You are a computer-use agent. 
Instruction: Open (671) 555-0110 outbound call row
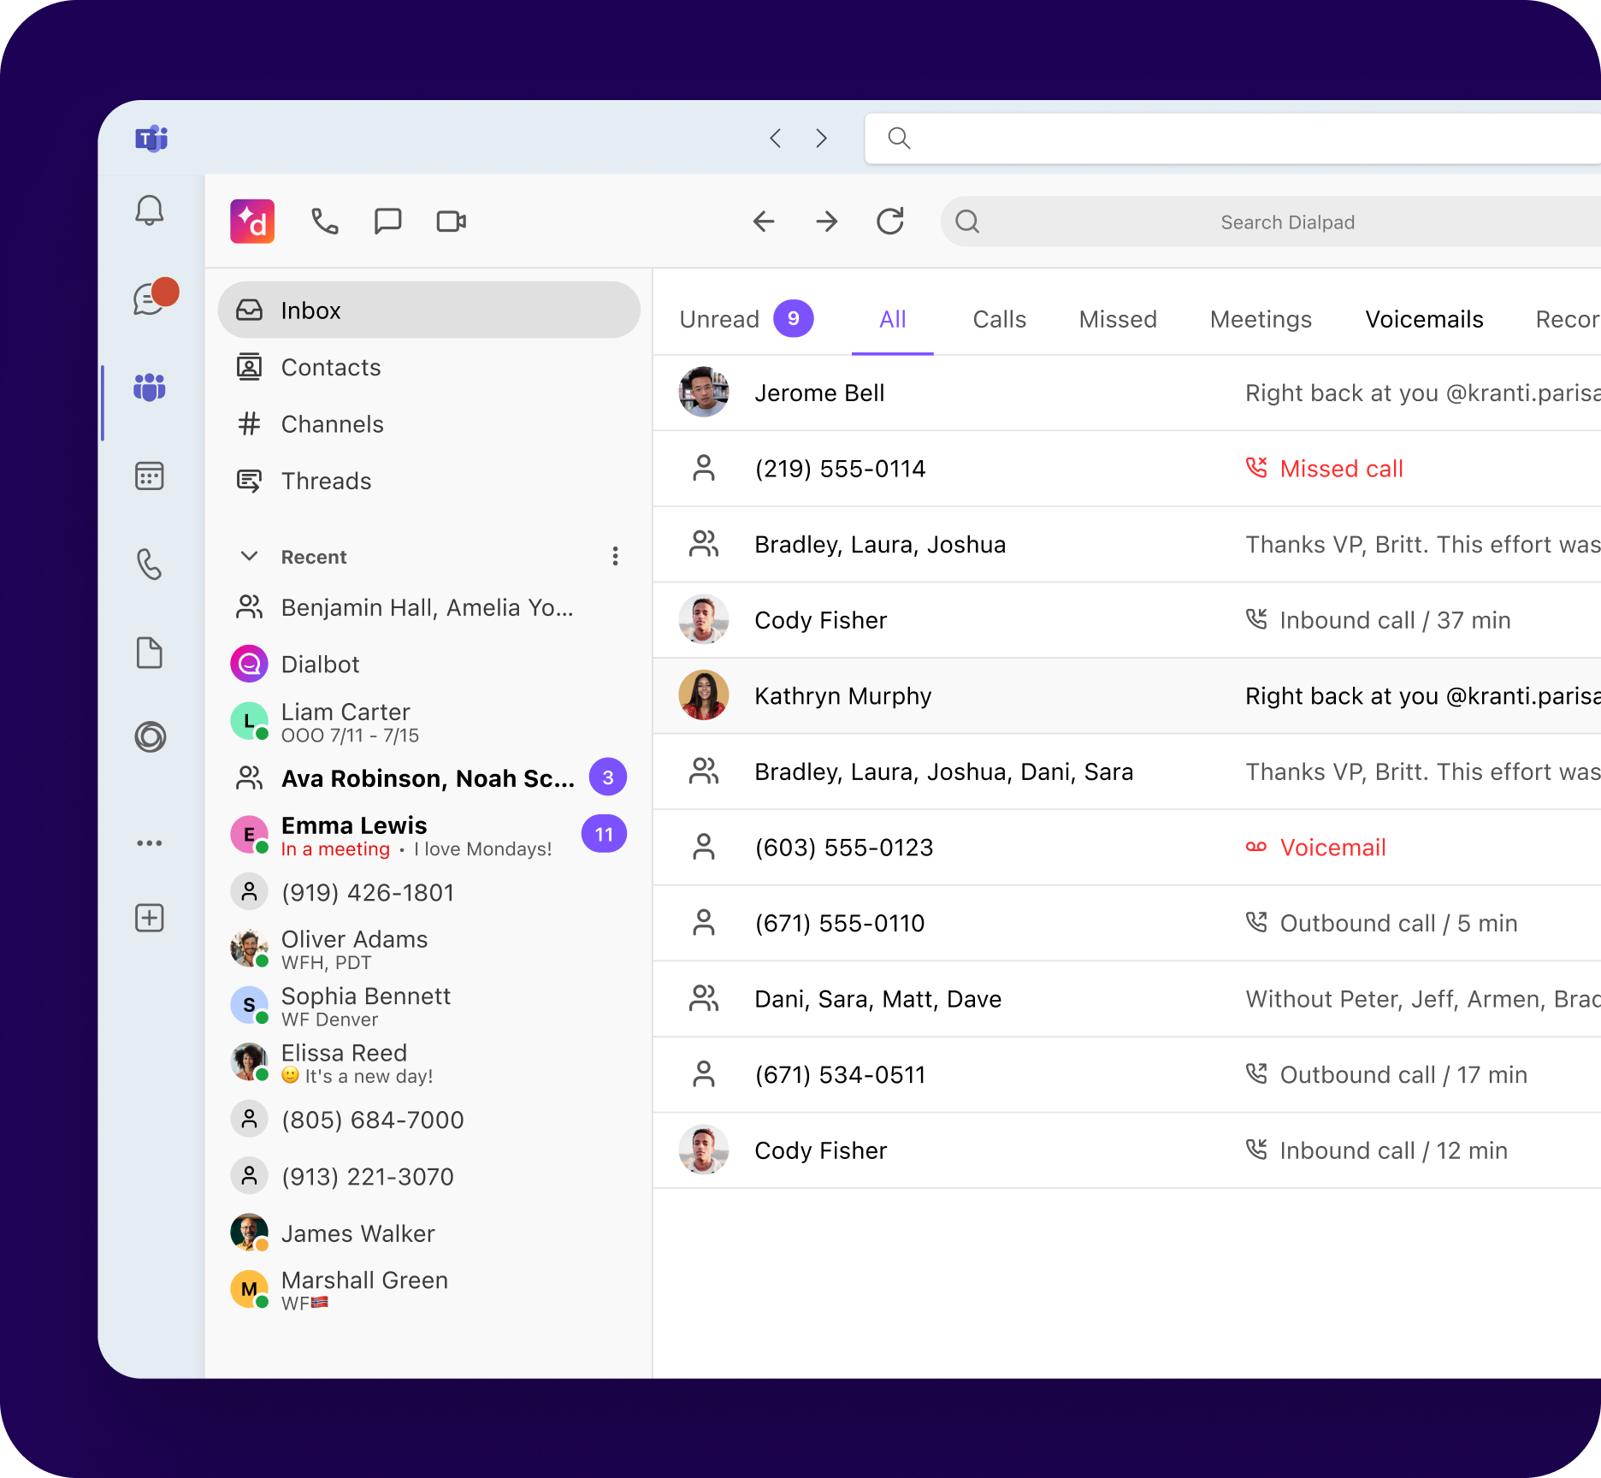(1127, 923)
